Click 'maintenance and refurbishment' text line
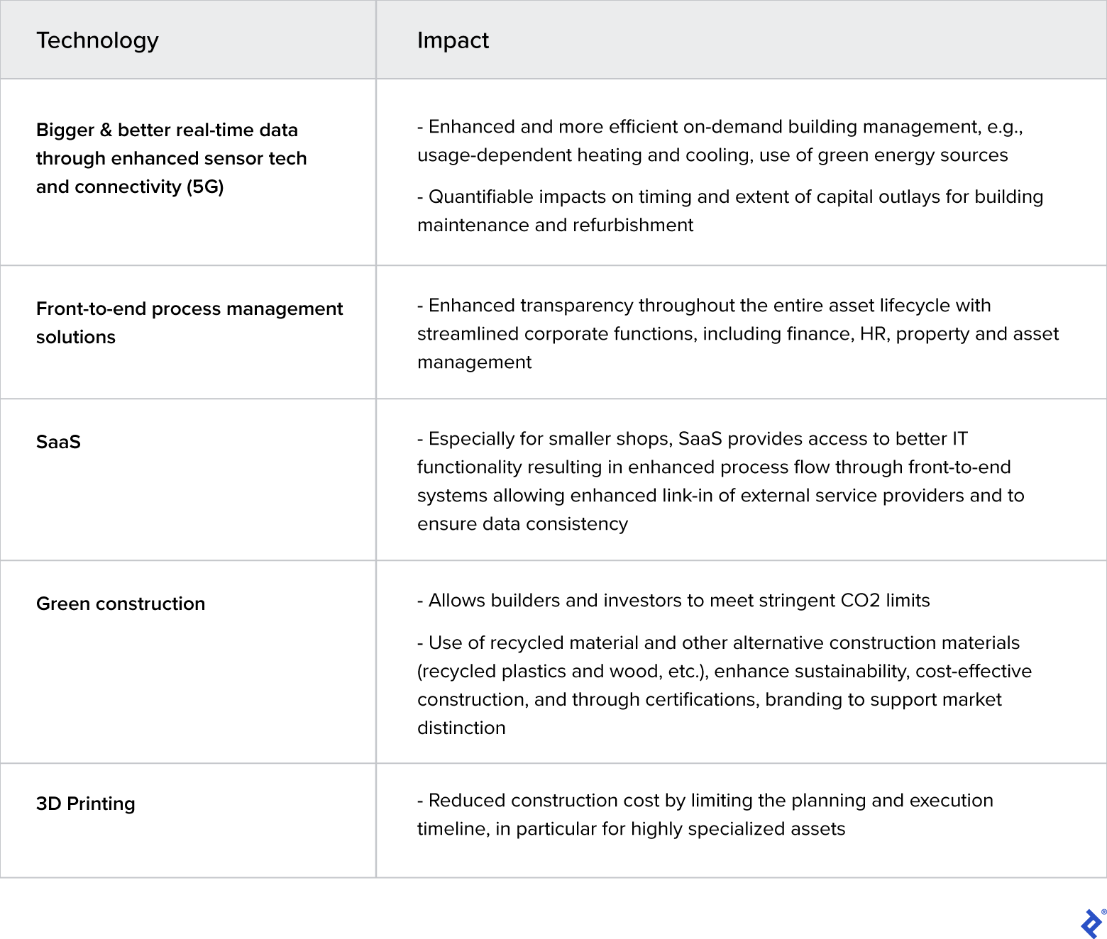The height and width of the screenshot is (939, 1107). click(556, 225)
